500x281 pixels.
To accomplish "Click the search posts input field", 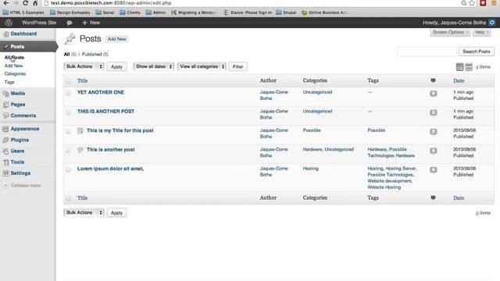I will 427,52.
